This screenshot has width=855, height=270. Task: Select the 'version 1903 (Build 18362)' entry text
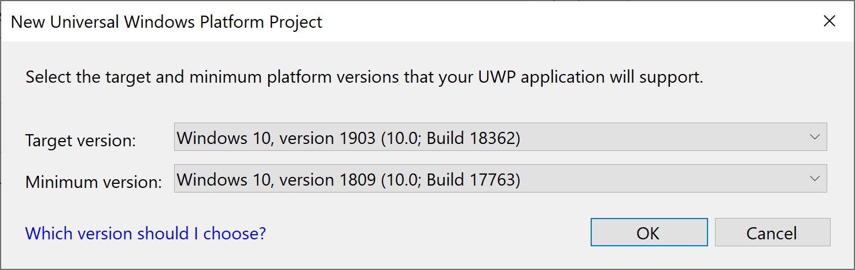pyautogui.click(x=348, y=138)
